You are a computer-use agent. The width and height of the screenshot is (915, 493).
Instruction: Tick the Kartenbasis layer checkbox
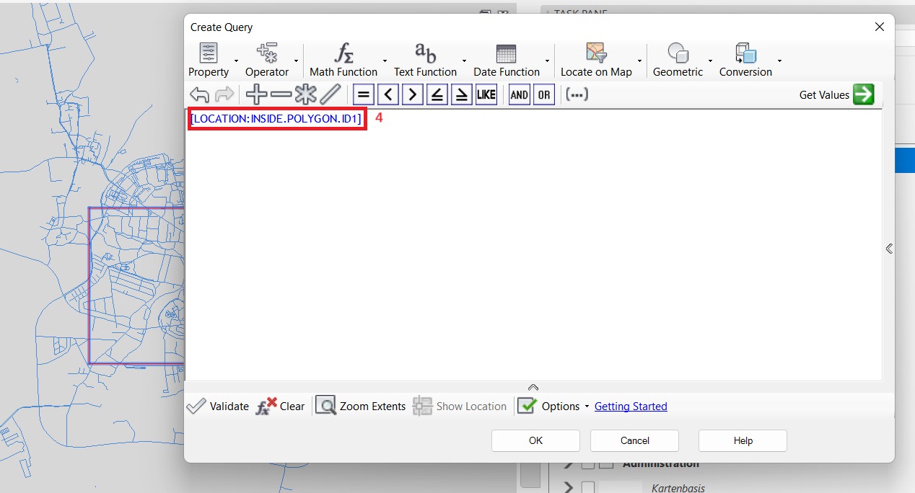[588, 488]
